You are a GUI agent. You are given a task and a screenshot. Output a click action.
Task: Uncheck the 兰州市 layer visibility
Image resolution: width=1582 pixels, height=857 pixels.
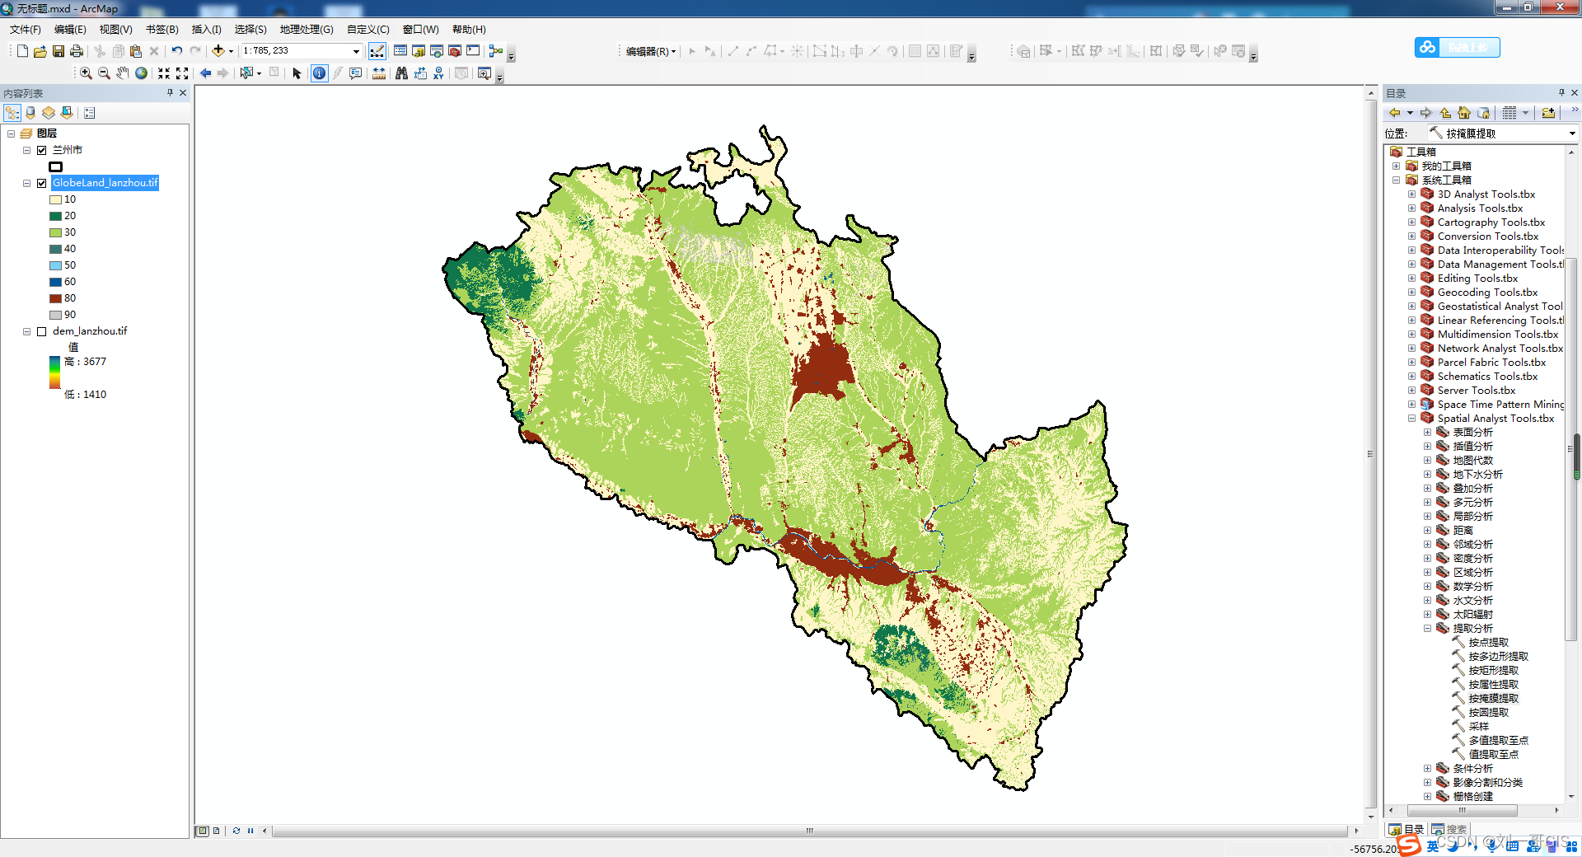[x=41, y=150]
